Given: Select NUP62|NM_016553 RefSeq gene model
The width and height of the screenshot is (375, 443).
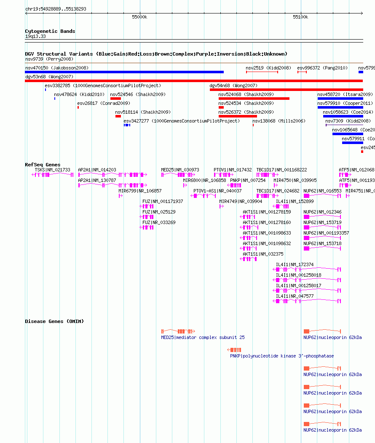Looking at the screenshot, I should tap(322, 196).
